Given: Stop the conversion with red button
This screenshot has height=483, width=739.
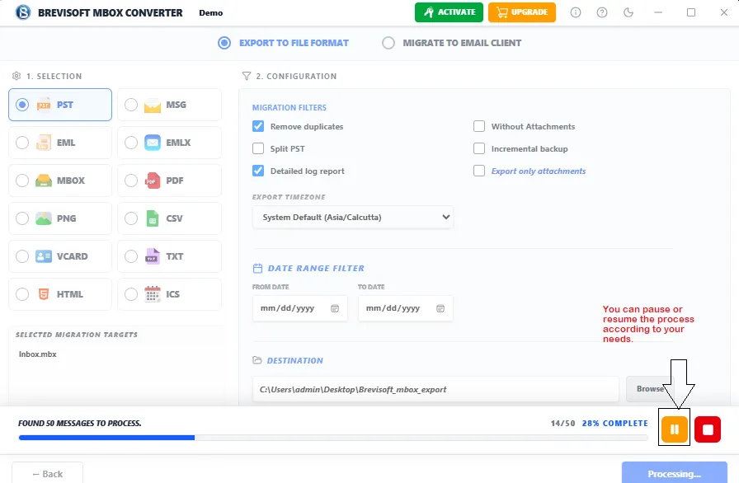Looking at the screenshot, I should point(708,429).
